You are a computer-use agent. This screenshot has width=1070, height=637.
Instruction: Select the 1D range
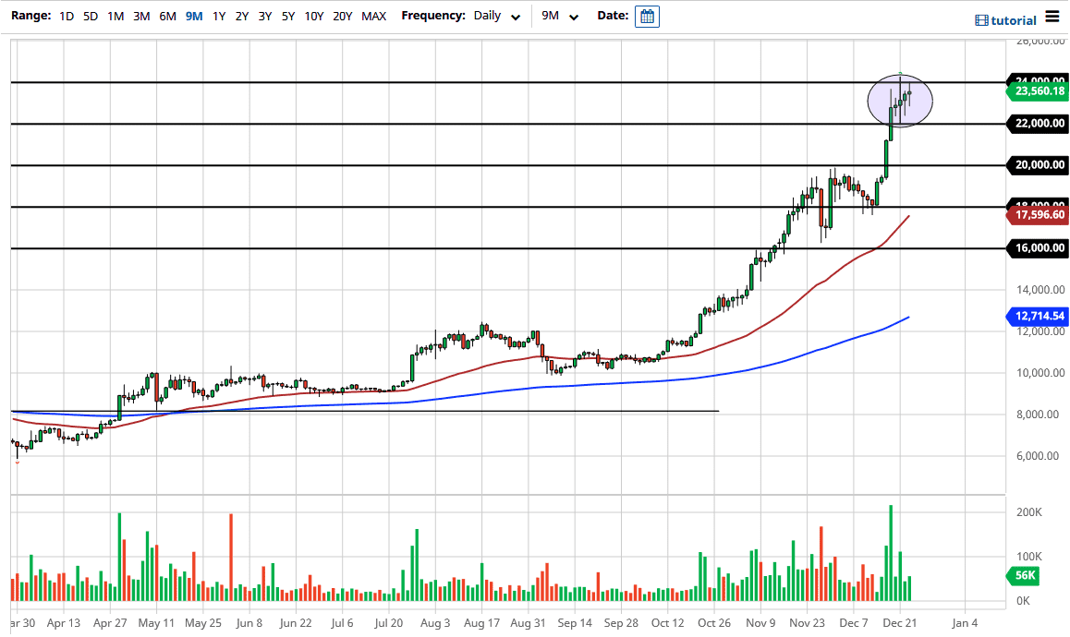point(66,16)
